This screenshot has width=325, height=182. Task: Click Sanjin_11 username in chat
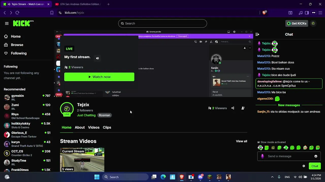[x=263, y=112]
